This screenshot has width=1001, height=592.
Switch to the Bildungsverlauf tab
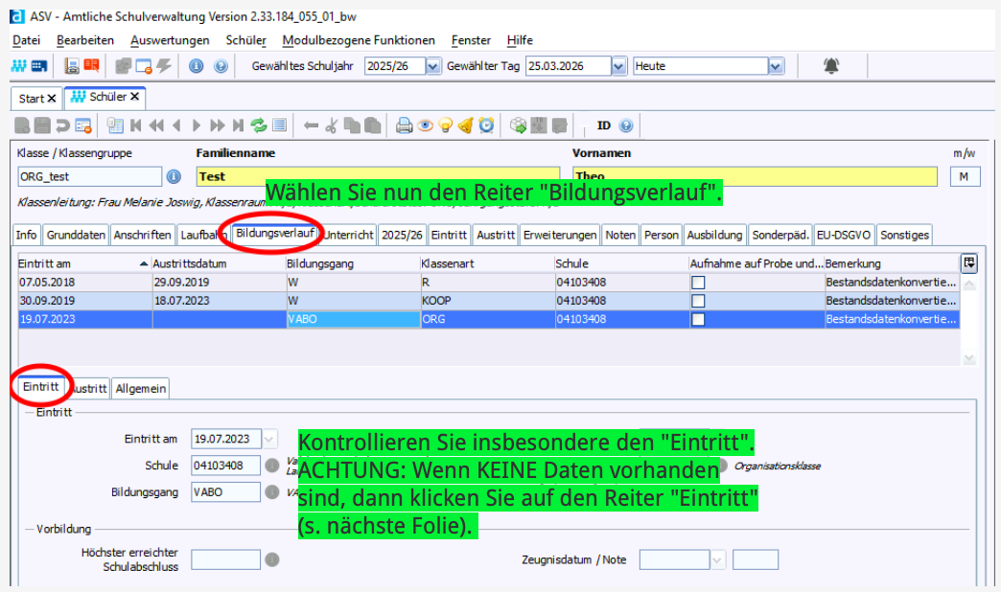276,234
